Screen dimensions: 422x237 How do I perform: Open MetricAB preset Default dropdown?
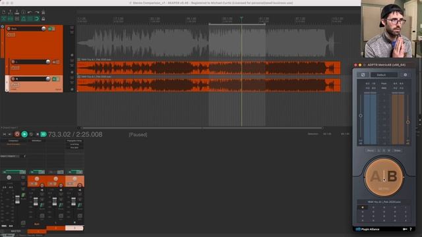pyautogui.click(x=384, y=75)
